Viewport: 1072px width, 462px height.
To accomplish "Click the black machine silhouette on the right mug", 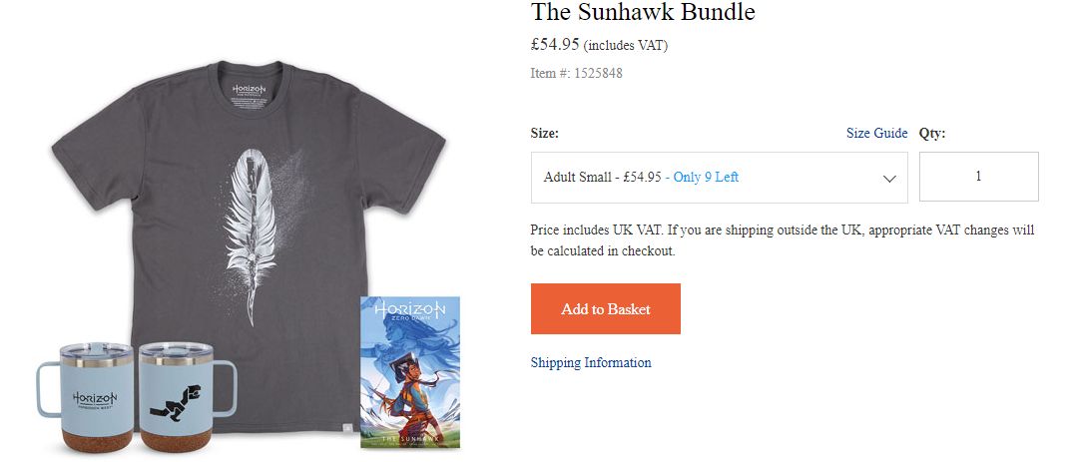I will tap(175, 402).
